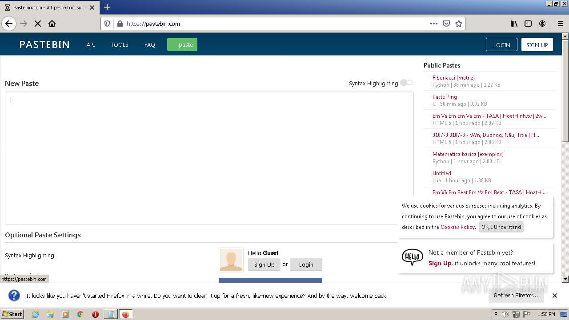Click the SIGN UP button in header

coord(537,44)
